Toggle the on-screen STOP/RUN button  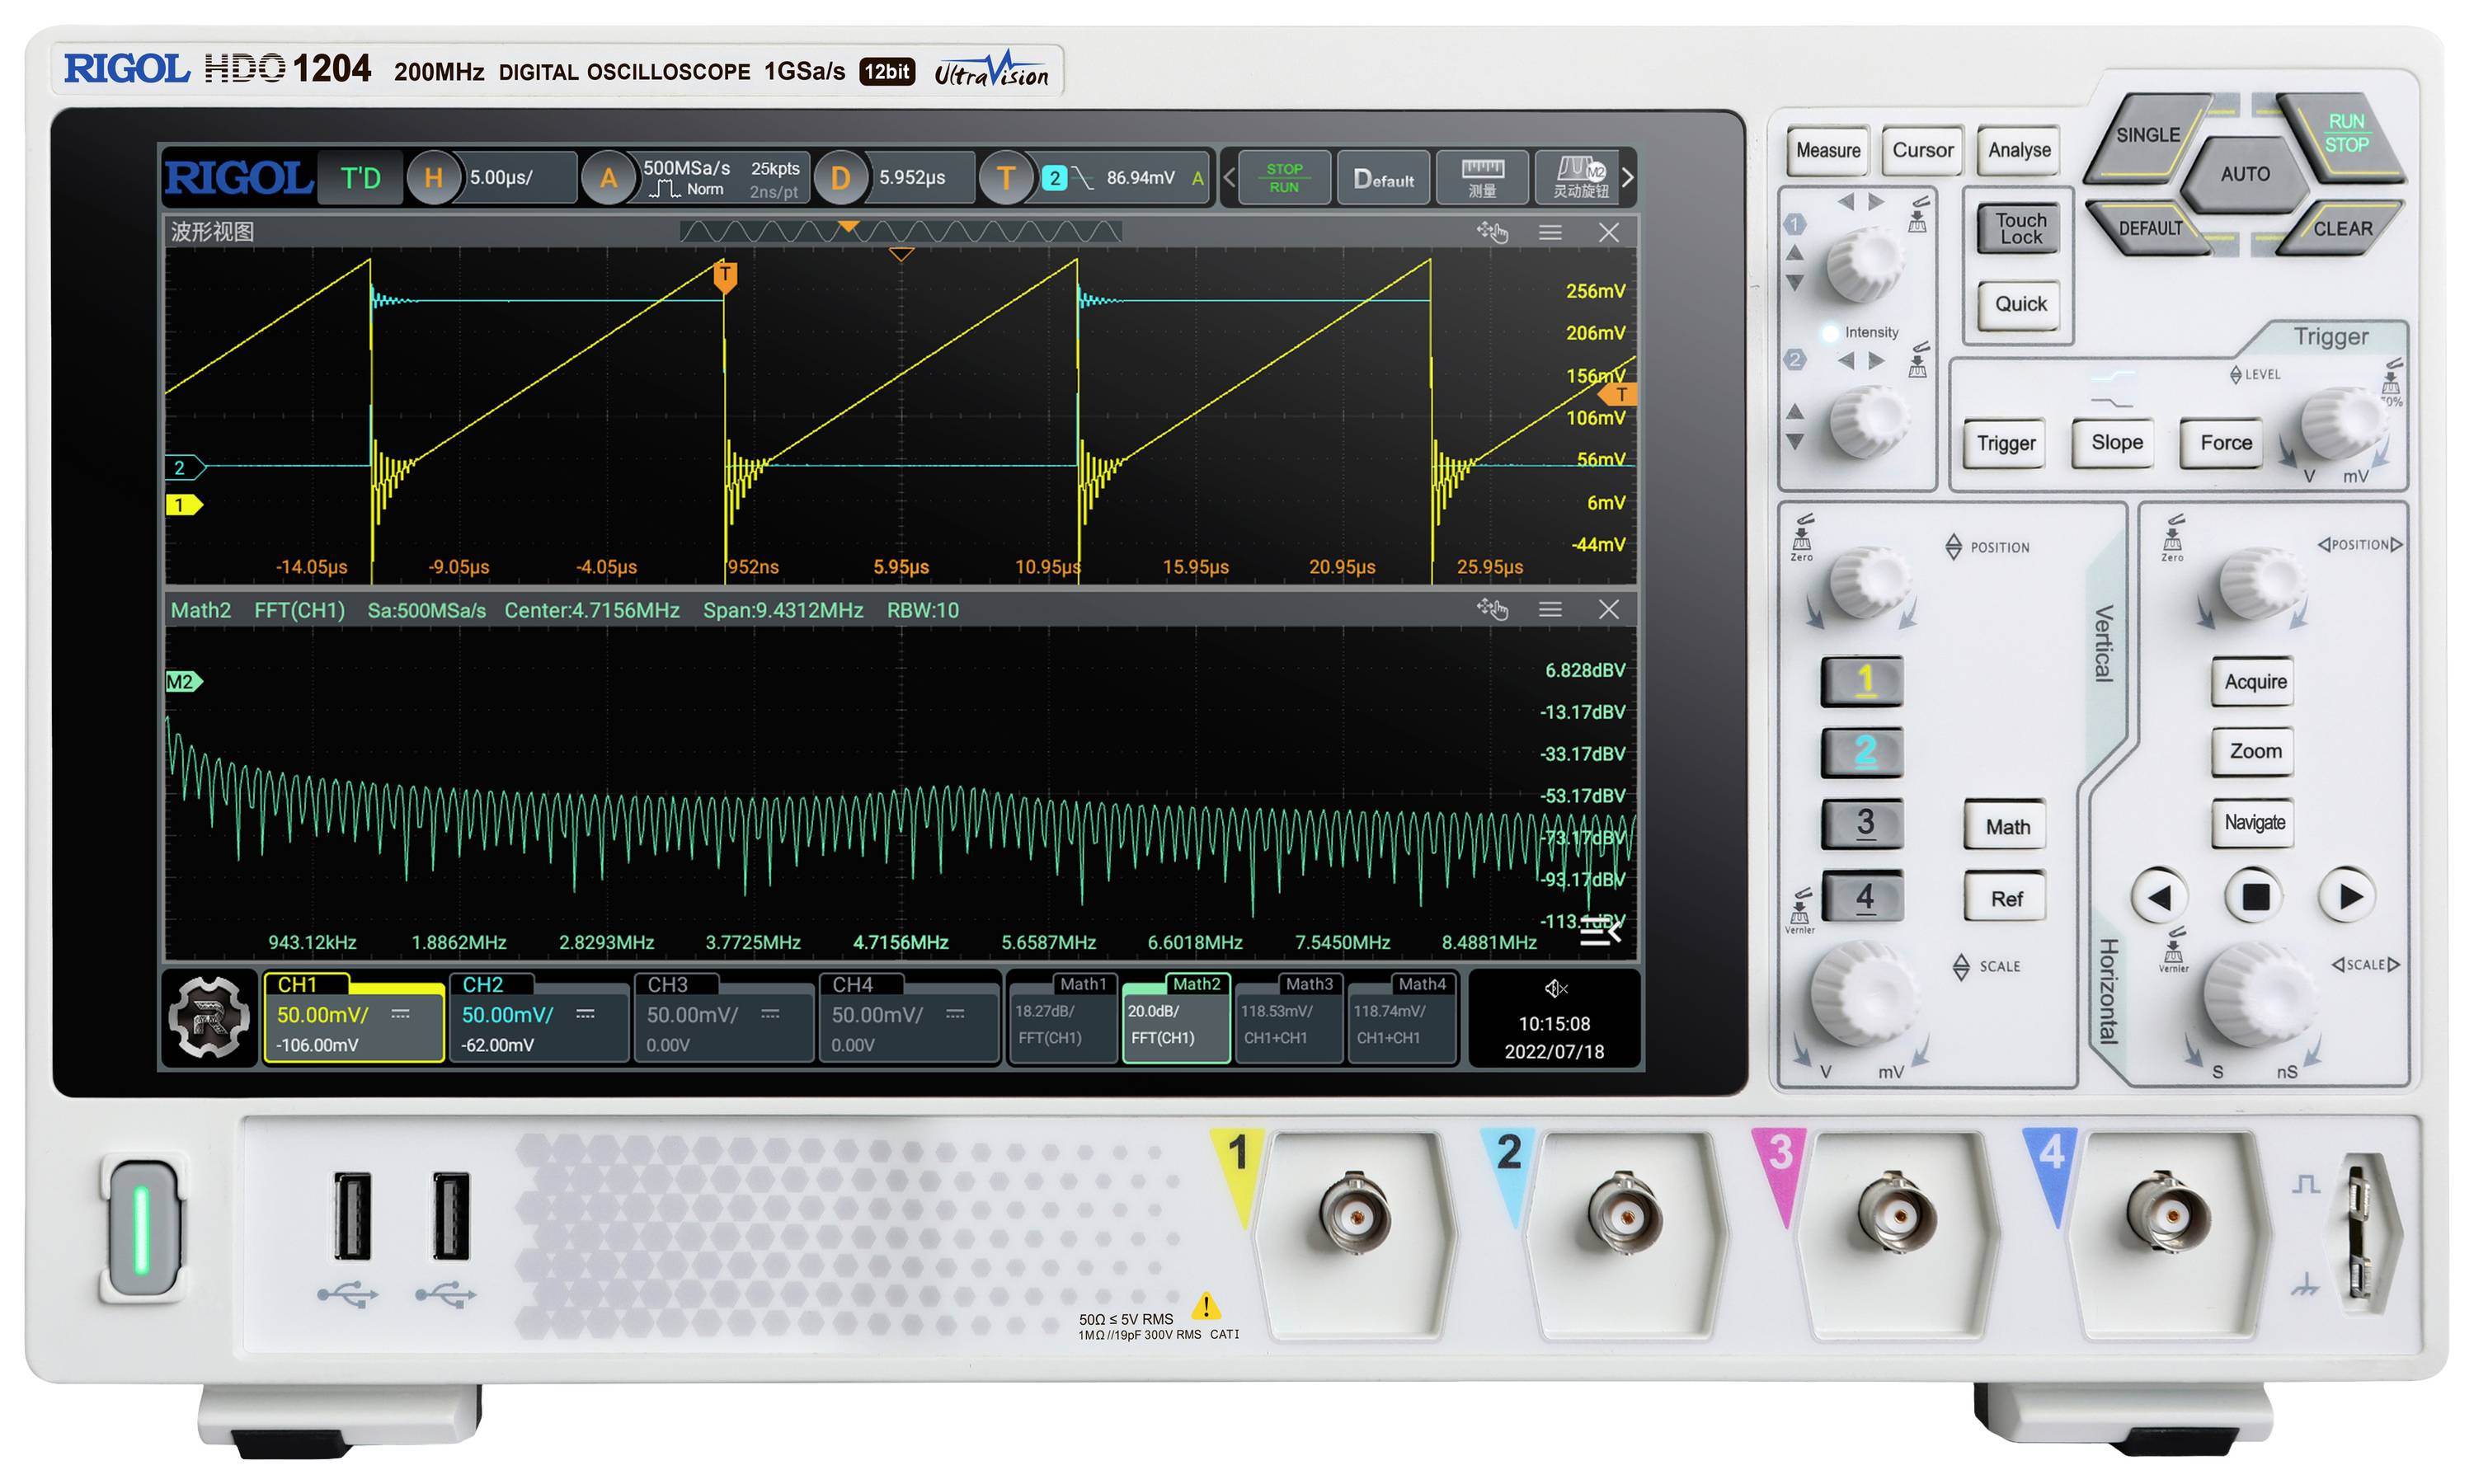1283,178
